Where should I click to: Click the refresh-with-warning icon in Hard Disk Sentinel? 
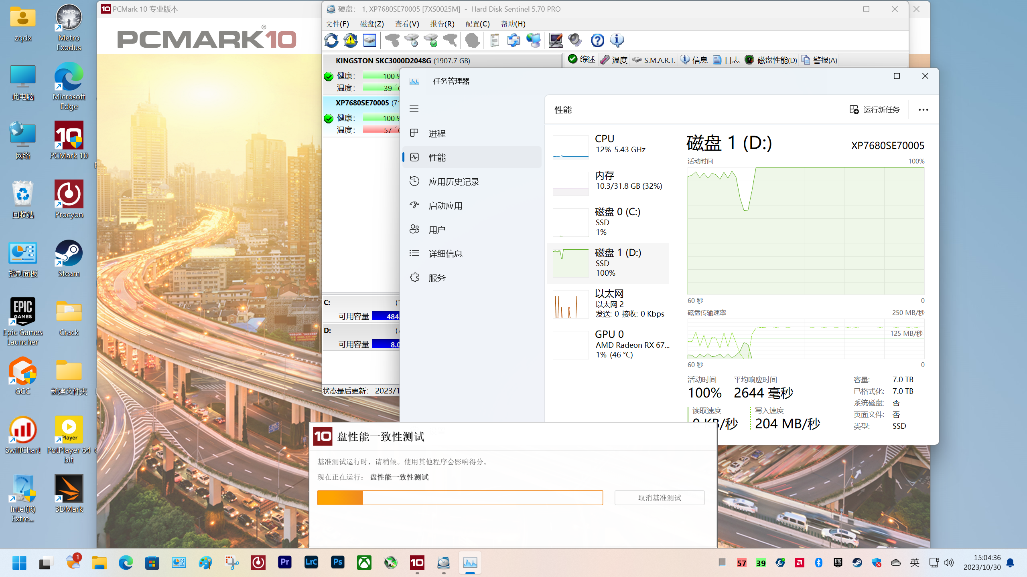[x=350, y=40]
